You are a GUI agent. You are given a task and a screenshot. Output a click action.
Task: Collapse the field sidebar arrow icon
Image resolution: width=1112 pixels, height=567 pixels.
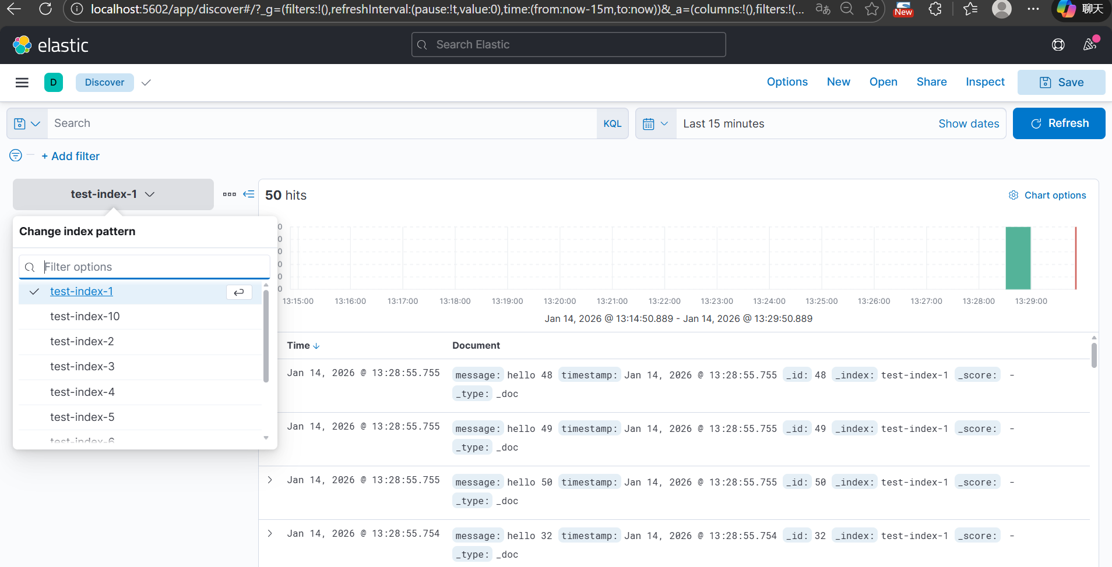coord(249,194)
